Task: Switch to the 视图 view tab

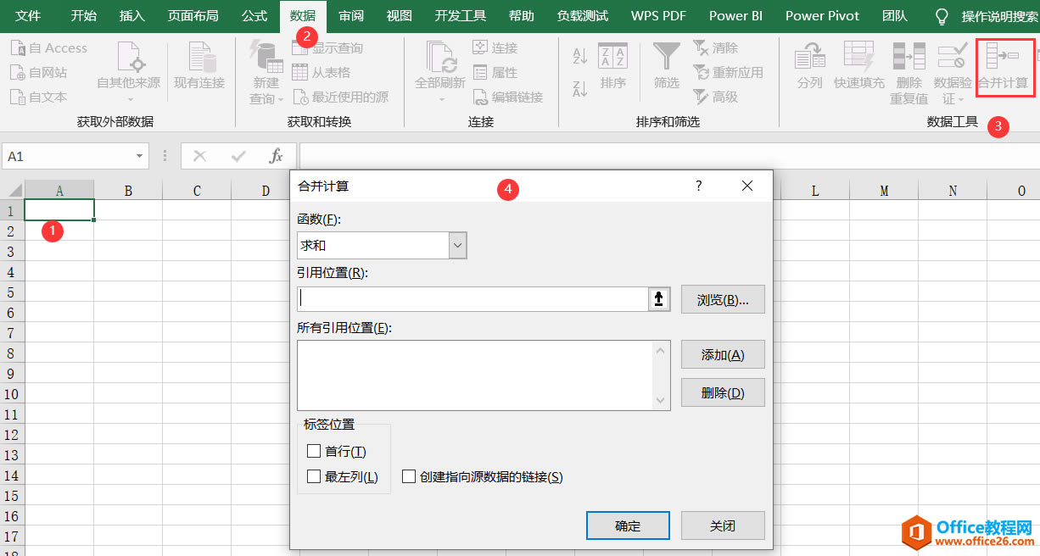Action: click(400, 16)
